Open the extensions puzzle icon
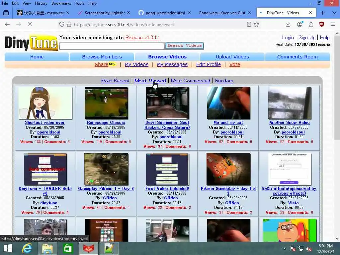 click(311, 24)
